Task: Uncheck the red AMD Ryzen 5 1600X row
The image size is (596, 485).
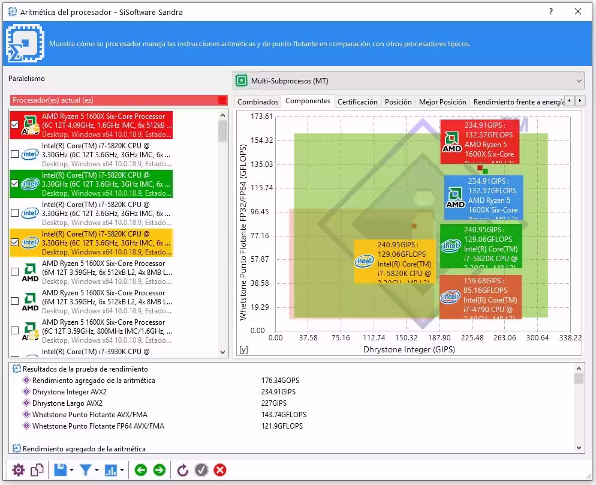Action: click(14, 125)
